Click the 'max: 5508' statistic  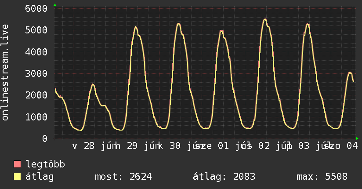(322, 177)
